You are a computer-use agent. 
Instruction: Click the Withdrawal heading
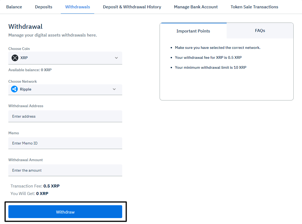[25, 27]
